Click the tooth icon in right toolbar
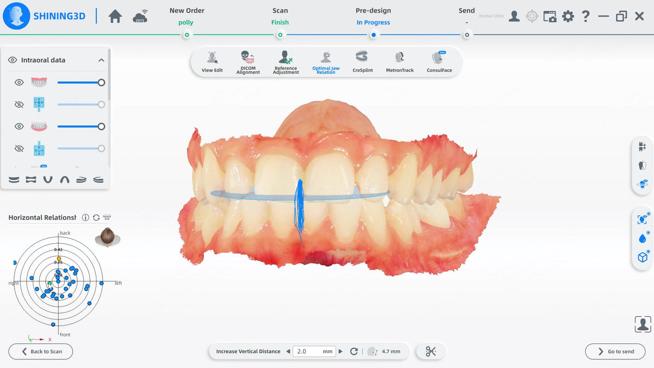Viewport: 654px width, 368px height. click(642, 165)
